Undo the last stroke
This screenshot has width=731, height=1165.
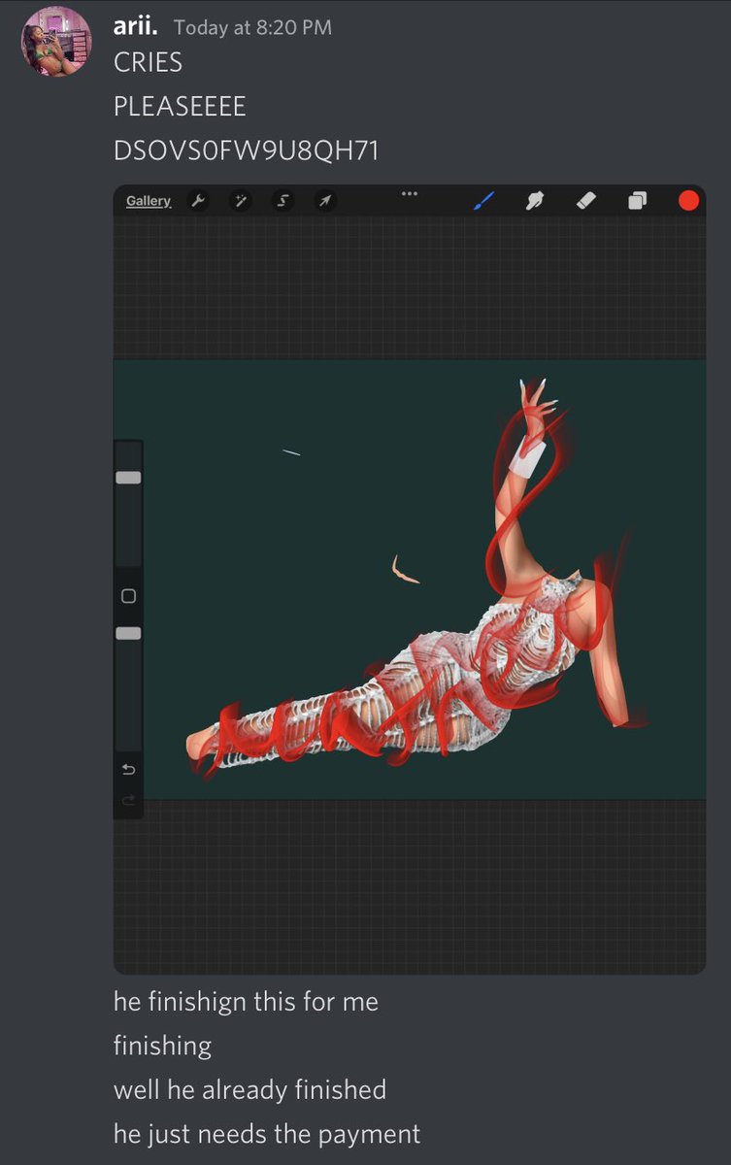click(128, 770)
